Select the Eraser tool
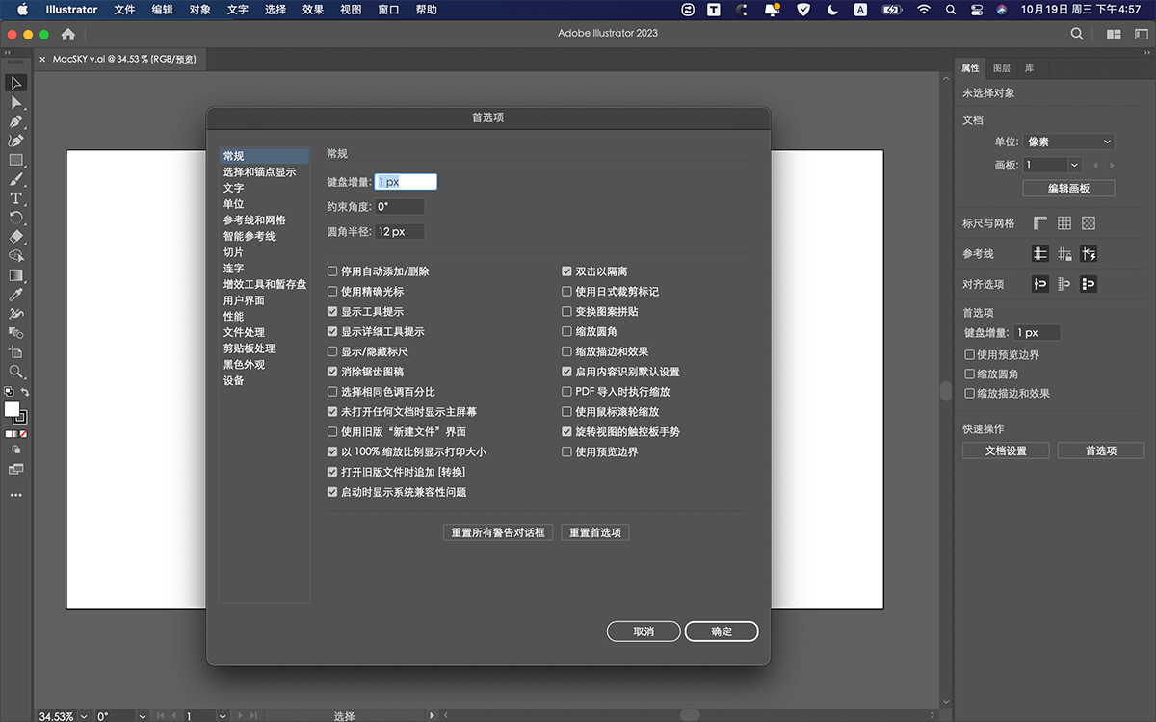 [16, 237]
